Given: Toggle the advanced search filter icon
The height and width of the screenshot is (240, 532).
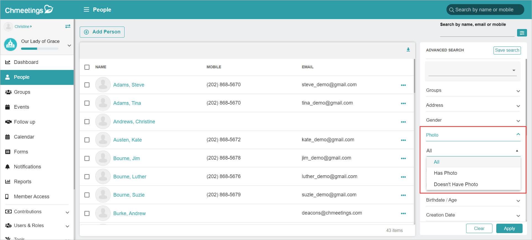Looking at the screenshot, I should click(x=522, y=33).
